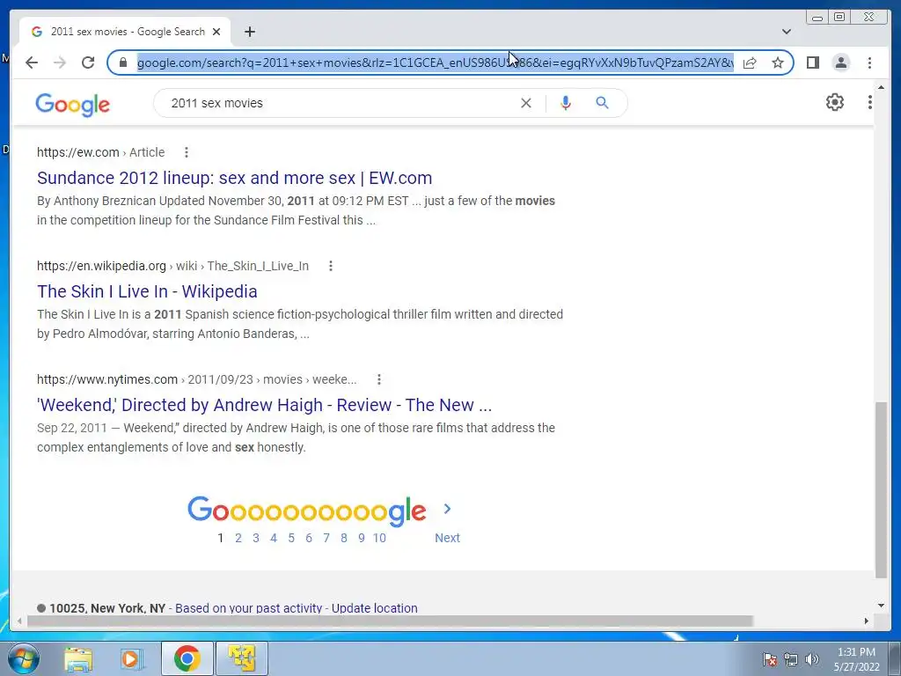Click the scroll-down arrow on vertical scrollbar

tap(881, 605)
